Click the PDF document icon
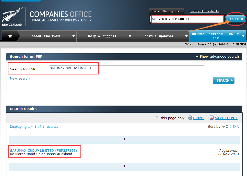The height and width of the screenshot is (178, 247). [212, 118]
